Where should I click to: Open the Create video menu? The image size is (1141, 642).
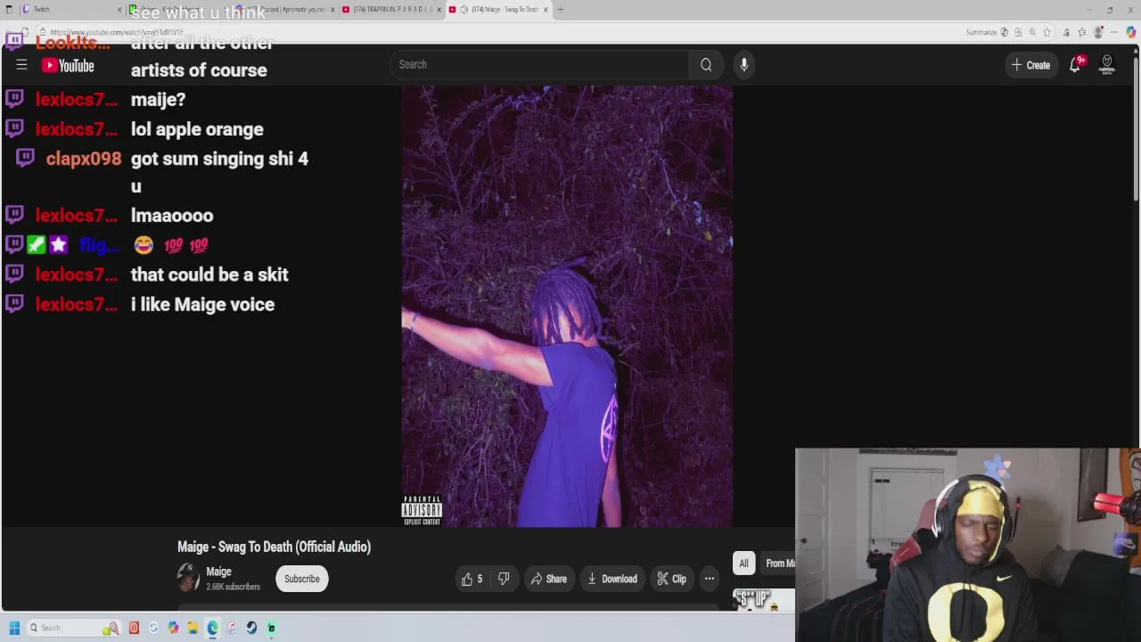coord(1031,65)
